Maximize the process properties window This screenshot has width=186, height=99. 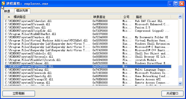[x=176, y=4]
